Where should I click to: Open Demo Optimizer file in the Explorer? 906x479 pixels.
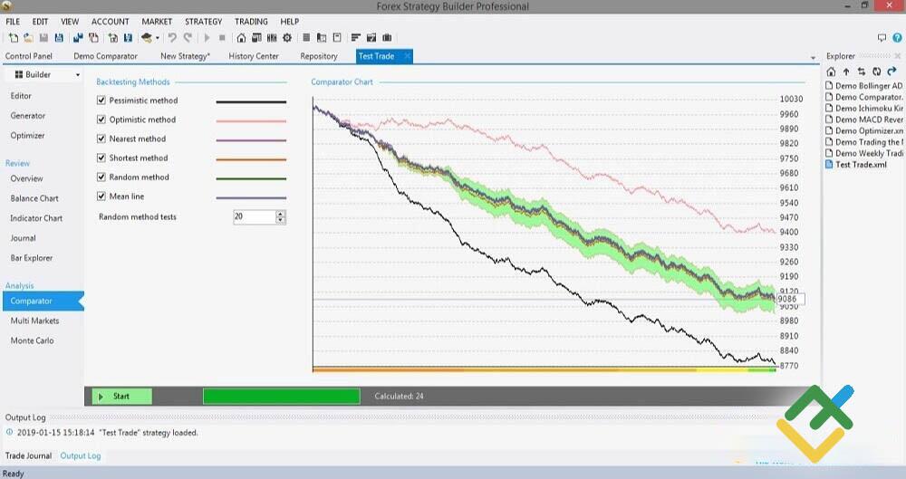pyautogui.click(x=863, y=130)
